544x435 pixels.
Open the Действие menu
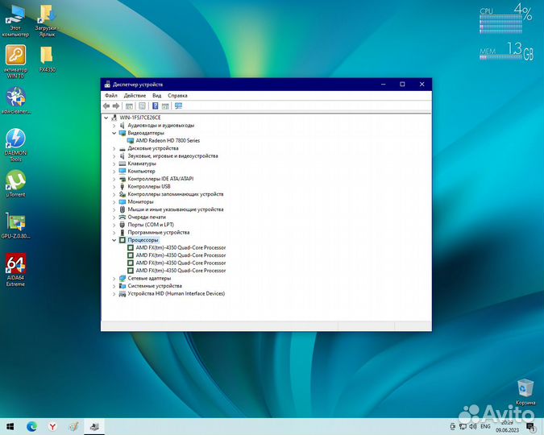[x=135, y=95]
